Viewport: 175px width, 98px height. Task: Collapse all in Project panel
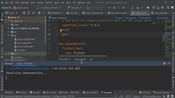(x=33, y=13)
